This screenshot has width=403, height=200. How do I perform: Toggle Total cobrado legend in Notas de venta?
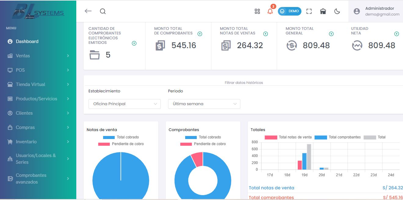(109, 137)
